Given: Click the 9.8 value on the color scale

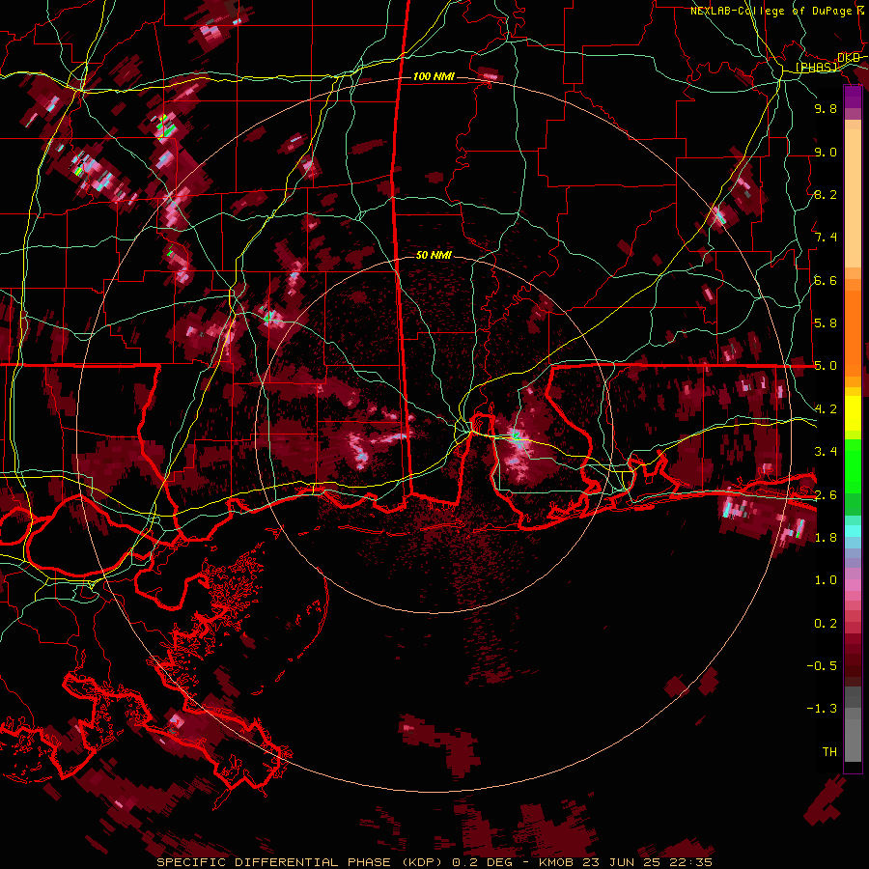Looking at the screenshot, I should 826,109.
